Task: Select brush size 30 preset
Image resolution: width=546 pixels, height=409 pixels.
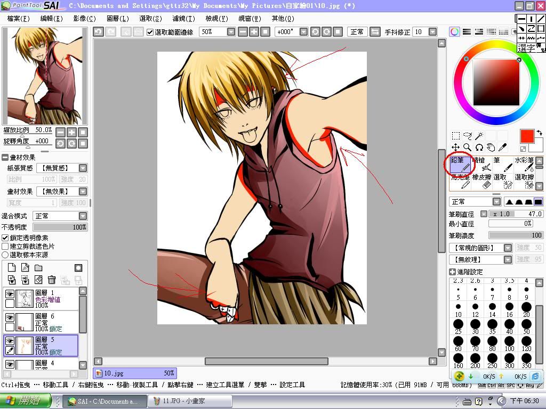Action: tap(475, 326)
